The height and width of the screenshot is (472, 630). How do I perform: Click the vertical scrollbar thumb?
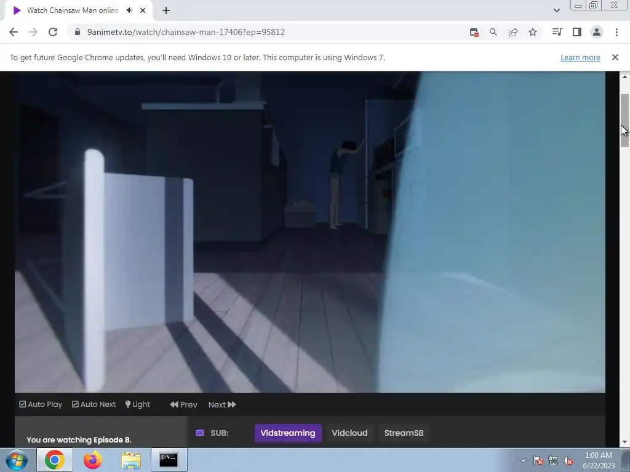point(624,120)
